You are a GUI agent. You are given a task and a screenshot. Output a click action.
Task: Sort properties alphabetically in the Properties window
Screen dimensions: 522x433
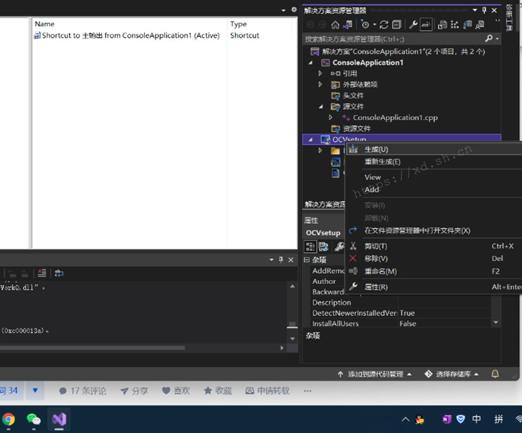322,246
